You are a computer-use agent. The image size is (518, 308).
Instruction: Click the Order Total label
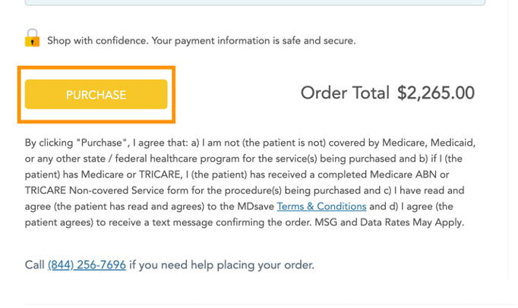pyautogui.click(x=345, y=93)
